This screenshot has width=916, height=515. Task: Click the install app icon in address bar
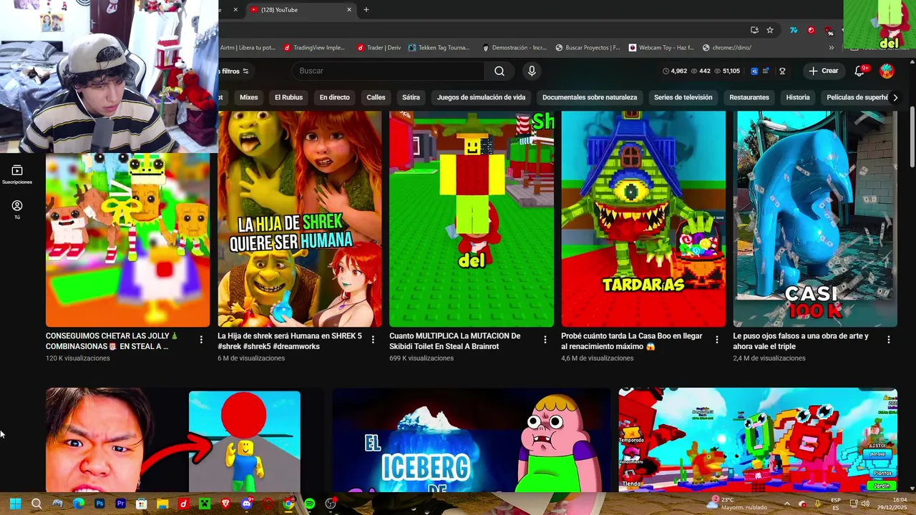754,30
